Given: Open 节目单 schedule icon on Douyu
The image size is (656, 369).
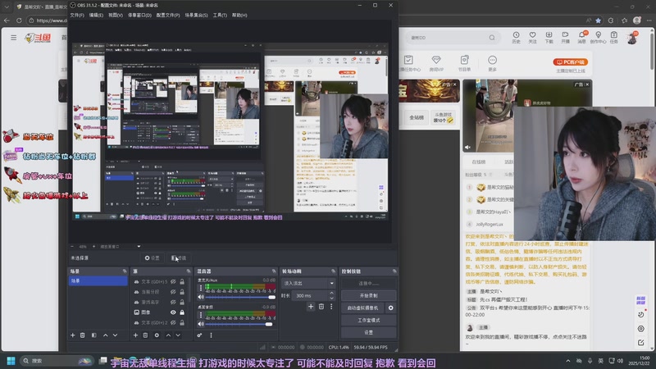Looking at the screenshot, I should pos(464,63).
